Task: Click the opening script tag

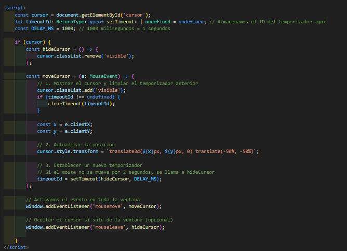Action: point(14,8)
